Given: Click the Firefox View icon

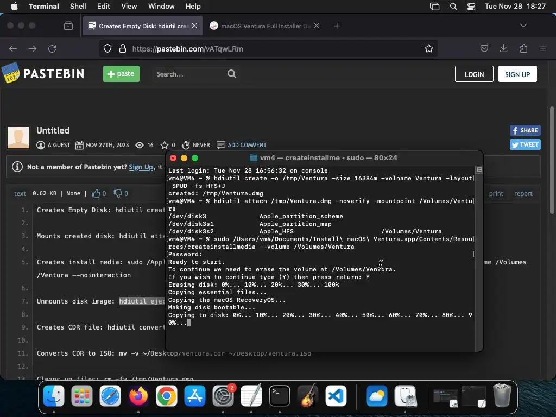Looking at the screenshot, I should pyautogui.click(x=68, y=26).
